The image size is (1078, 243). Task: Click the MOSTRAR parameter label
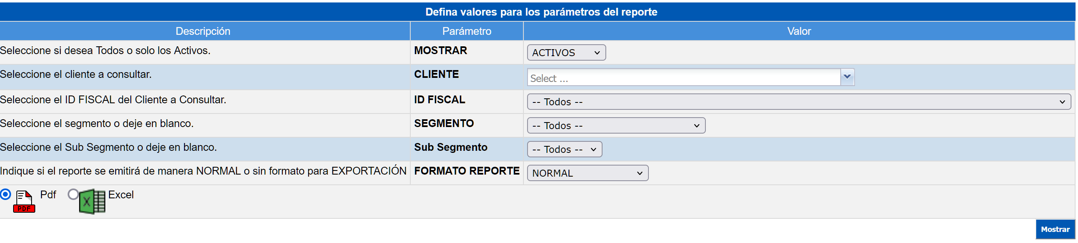coord(440,50)
